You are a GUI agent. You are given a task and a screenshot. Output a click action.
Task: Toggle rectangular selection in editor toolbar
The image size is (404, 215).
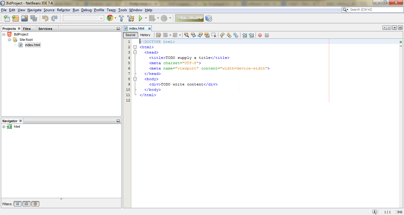click(x=214, y=35)
